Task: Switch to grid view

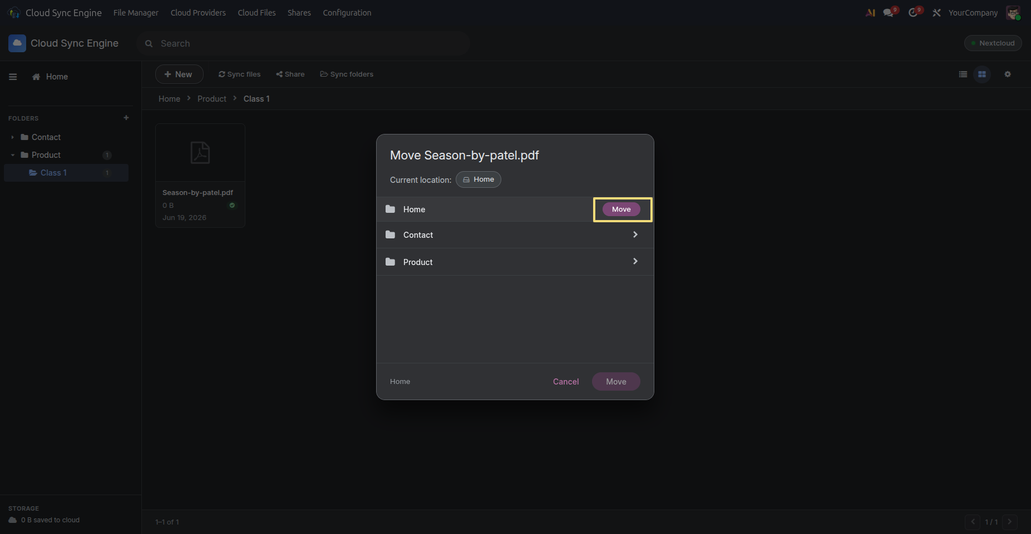Action: tap(982, 74)
